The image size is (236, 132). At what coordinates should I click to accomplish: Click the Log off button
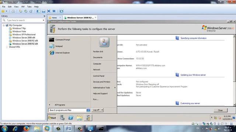click(x=96, y=110)
